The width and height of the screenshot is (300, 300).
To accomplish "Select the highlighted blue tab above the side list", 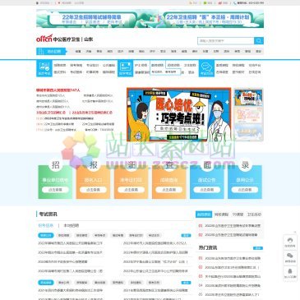I will point(204,215).
